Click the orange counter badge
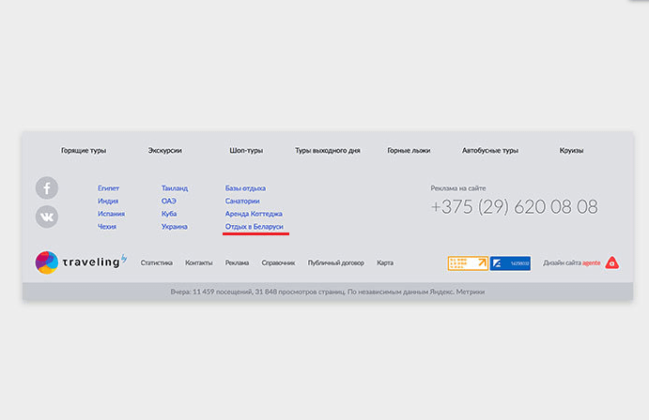 click(467, 263)
